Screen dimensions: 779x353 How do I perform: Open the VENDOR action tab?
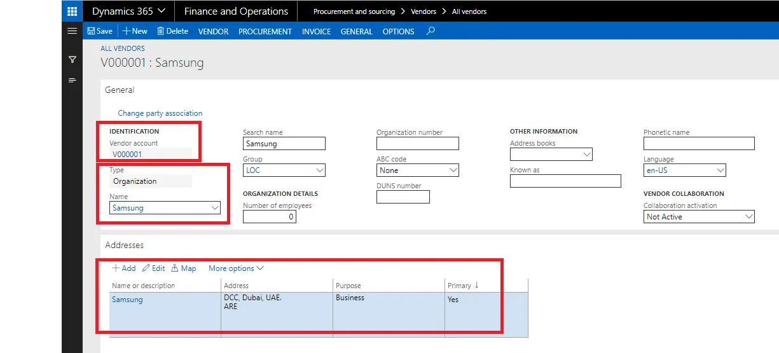point(213,31)
